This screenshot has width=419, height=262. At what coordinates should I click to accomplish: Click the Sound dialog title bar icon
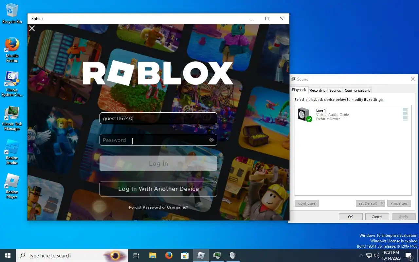293,79
